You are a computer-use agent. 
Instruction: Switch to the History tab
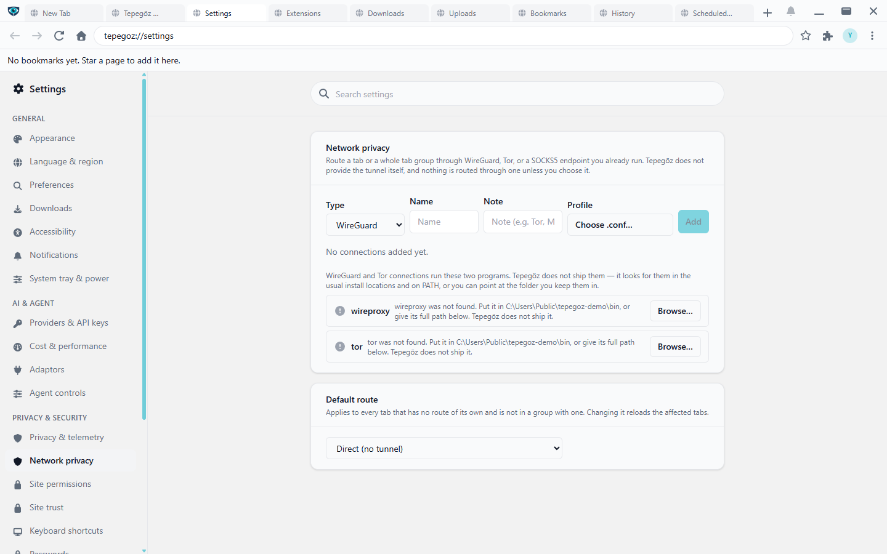[633, 13]
